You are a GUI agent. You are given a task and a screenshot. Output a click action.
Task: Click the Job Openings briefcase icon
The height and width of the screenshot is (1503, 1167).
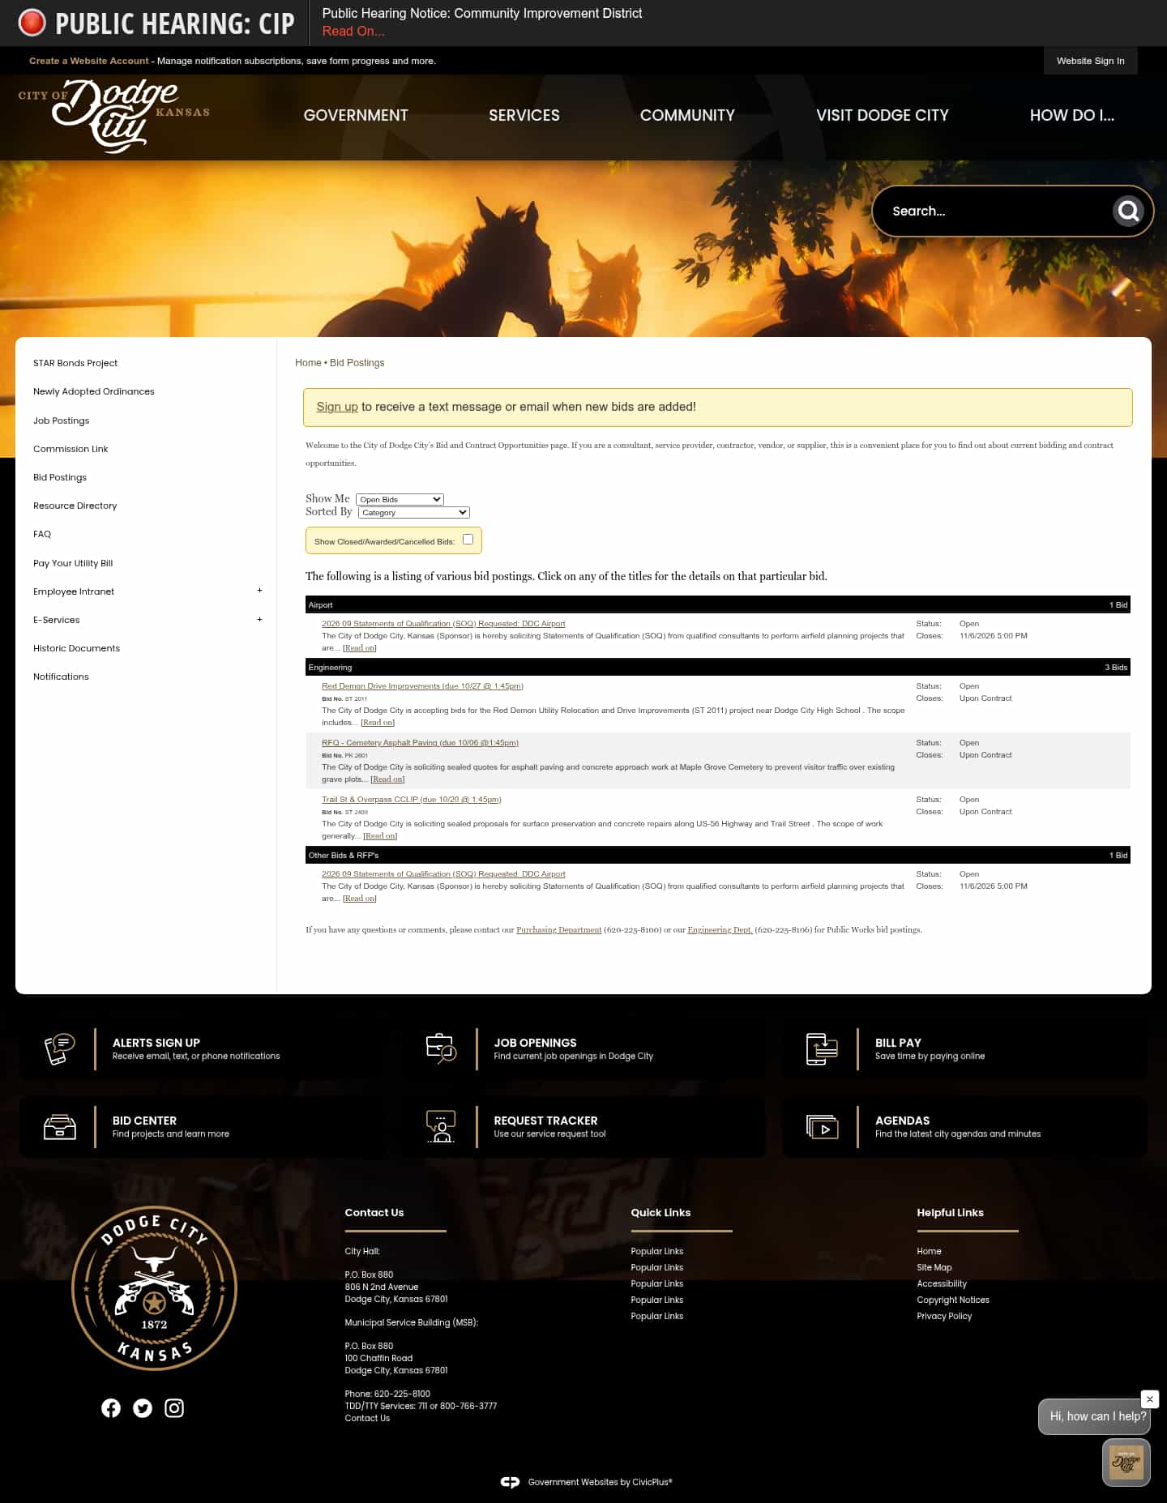441,1049
